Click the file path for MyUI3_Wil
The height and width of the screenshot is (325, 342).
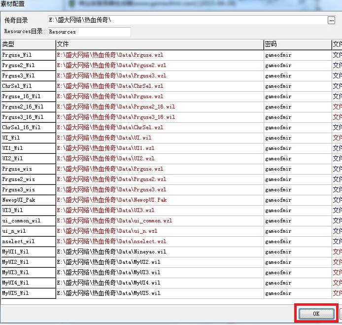[159, 272]
